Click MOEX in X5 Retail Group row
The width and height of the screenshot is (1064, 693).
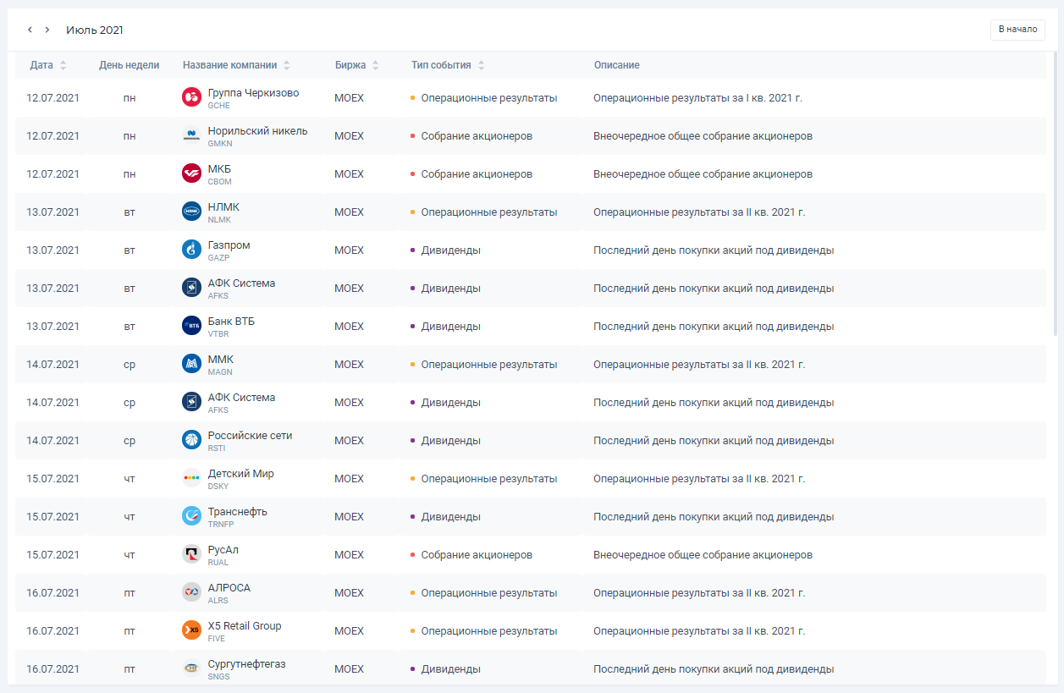[349, 630]
